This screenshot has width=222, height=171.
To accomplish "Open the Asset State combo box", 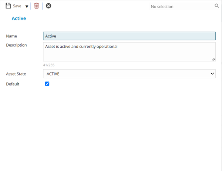I will (x=126, y=74).
